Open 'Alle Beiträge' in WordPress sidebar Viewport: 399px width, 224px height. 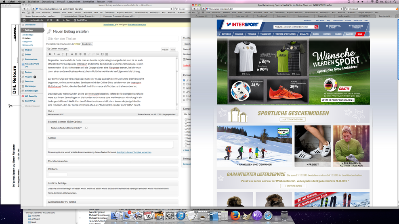[x=28, y=35]
